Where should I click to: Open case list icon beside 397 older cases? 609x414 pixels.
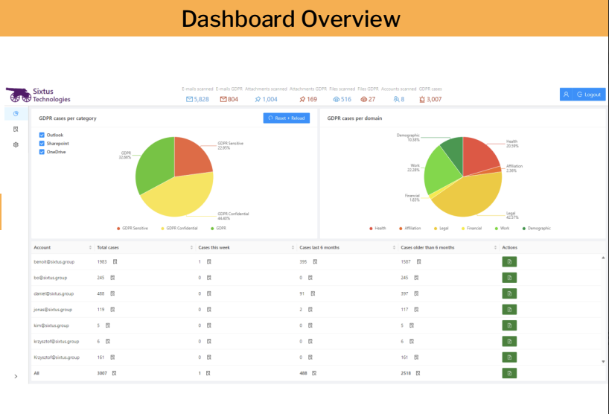(419, 293)
